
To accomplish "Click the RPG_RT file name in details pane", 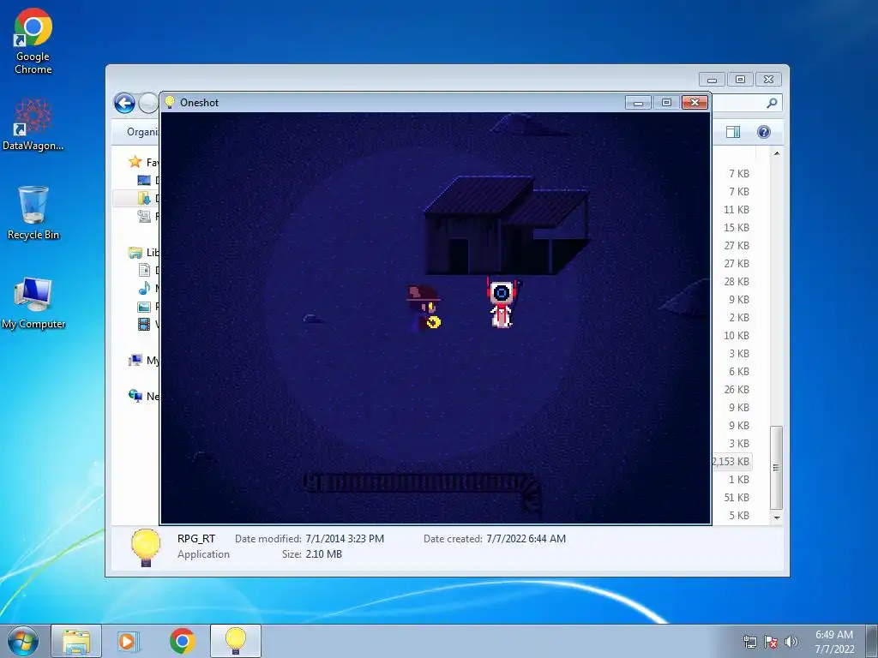I will coord(196,539).
